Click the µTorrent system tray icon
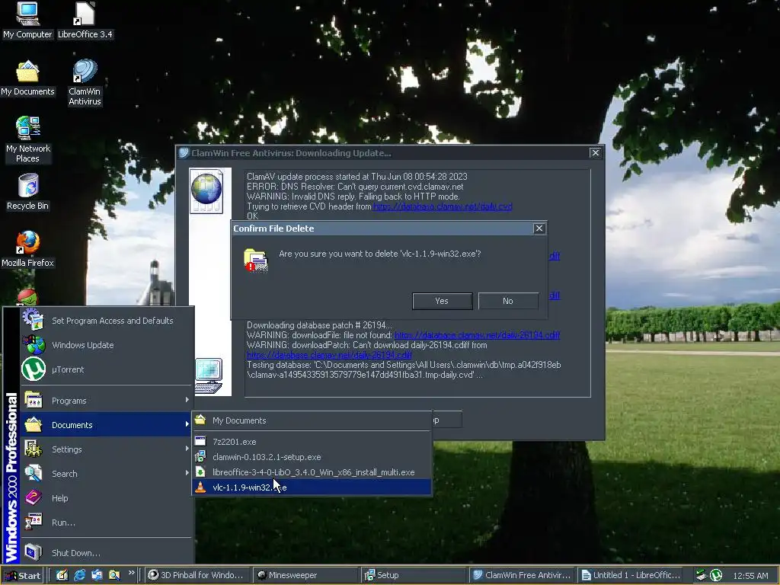Viewport: 780px width, 585px height. [716, 575]
